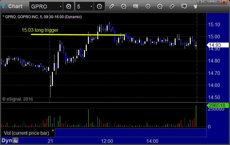Expand the interval dropdown arrow
Viewport: 230px width, 145px height.
pos(91,6)
